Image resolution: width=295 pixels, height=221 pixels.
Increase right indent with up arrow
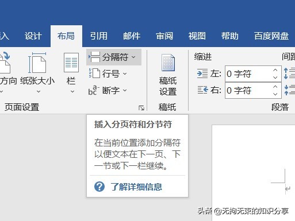[x=275, y=87]
